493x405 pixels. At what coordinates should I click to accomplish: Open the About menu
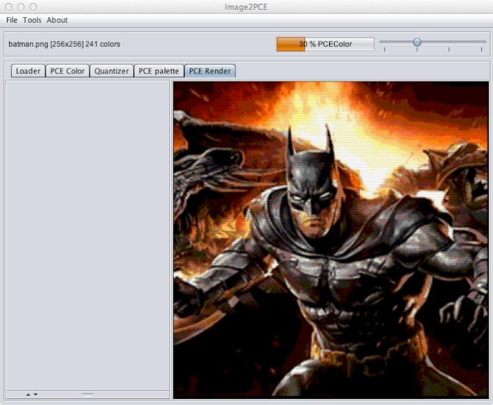click(57, 20)
